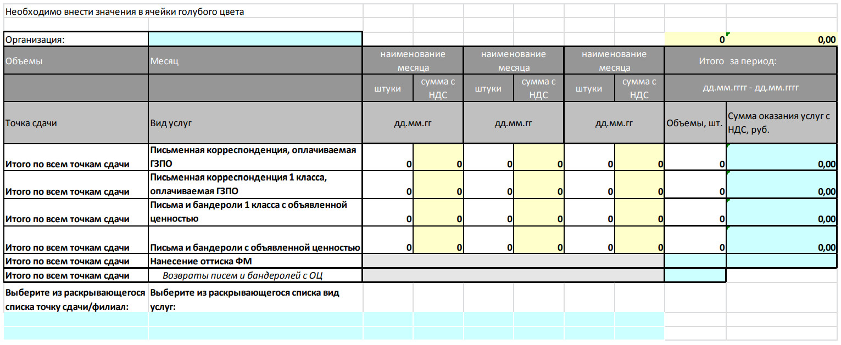Click Письма и бандероли 1 класса cell
Image resolution: width=841 pixels, height=345 pixels.
click(x=255, y=212)
